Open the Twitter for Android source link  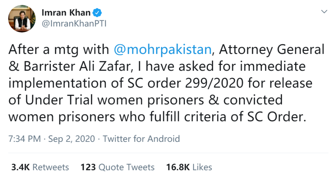point(141,139)
